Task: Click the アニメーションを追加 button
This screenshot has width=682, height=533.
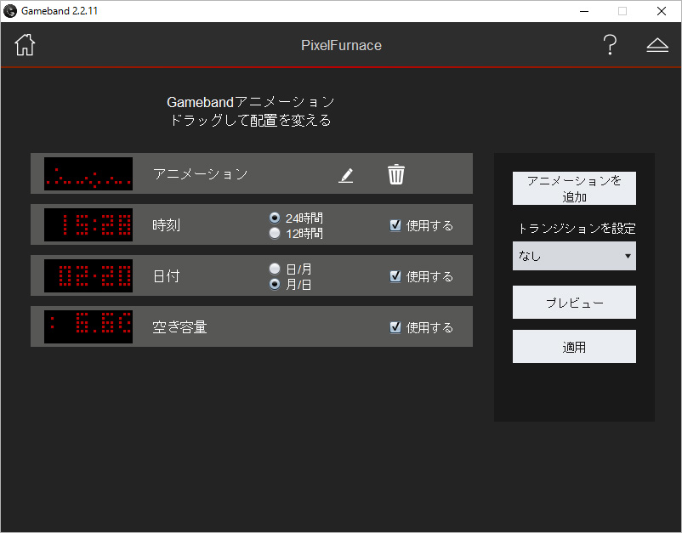Action: pyautogui.click(x=574, y=188)
